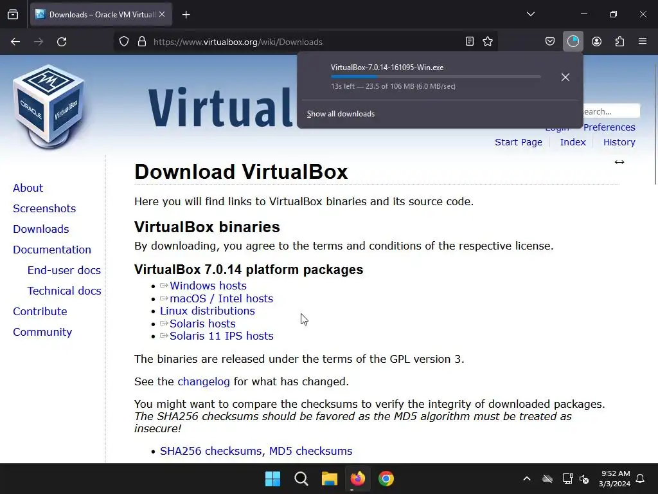
Task: Open the Start Page link
Action: (x=519, y=142)
